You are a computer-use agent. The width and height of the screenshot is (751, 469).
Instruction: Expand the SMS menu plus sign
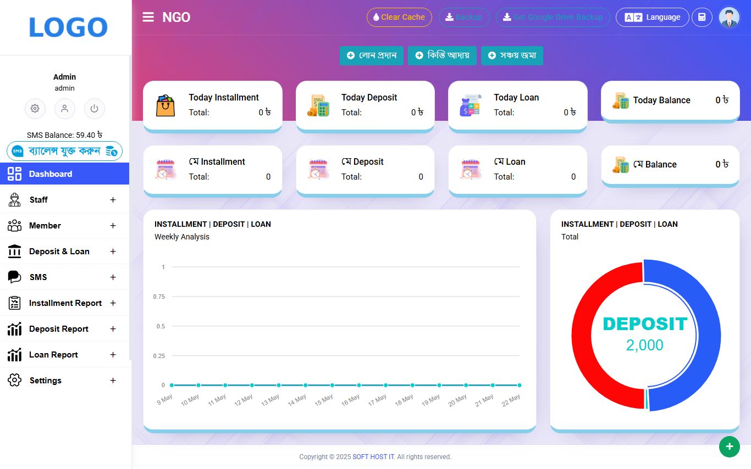tap(113, 277)
